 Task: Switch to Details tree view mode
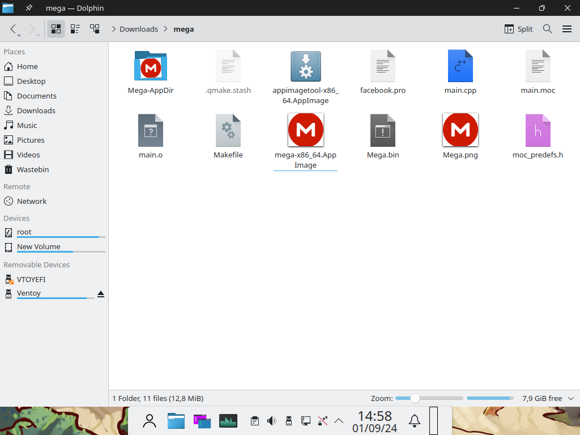pyautogui.click(x=95, y=29)
